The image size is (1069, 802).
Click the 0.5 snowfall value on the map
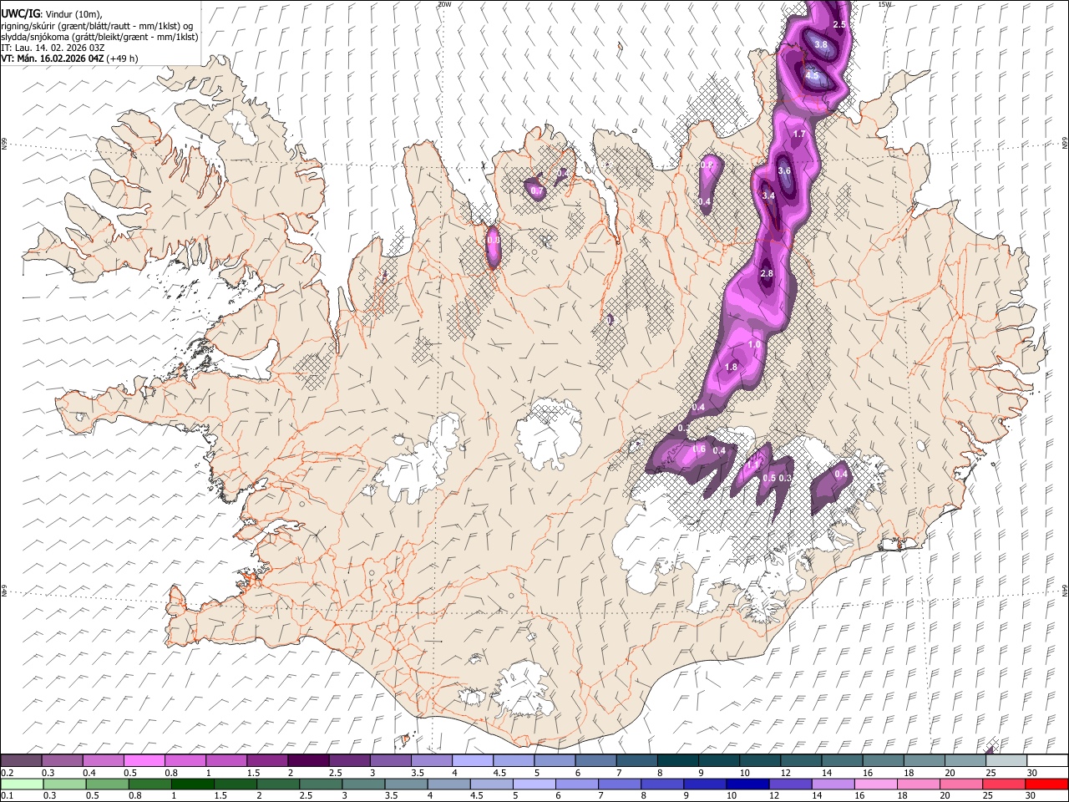point(769,478)
